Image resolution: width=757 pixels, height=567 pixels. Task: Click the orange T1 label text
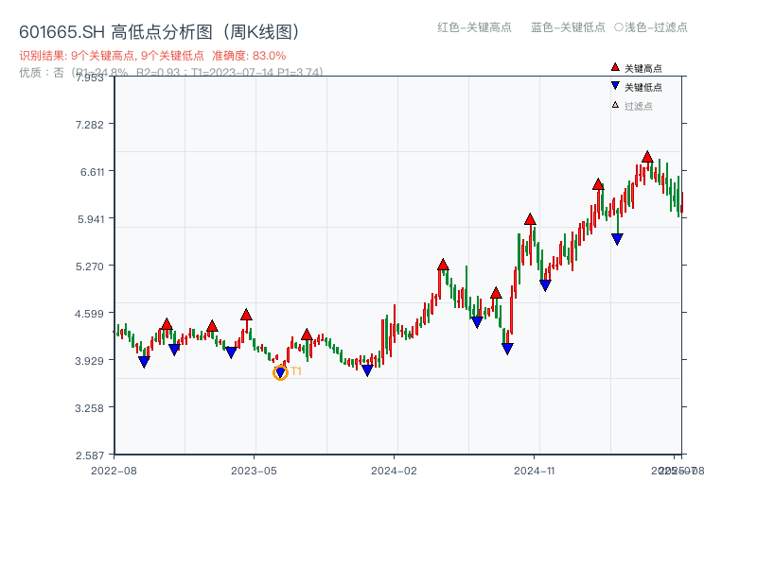(x=296, y=370)
